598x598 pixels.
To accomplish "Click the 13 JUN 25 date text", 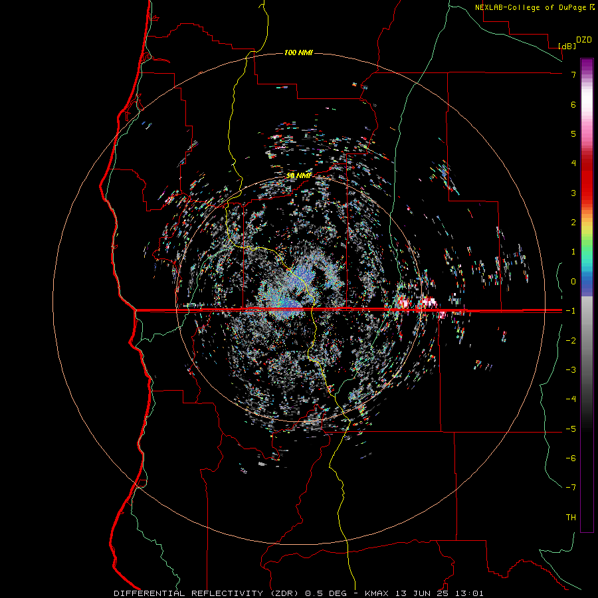I will [x=422, y=593].
